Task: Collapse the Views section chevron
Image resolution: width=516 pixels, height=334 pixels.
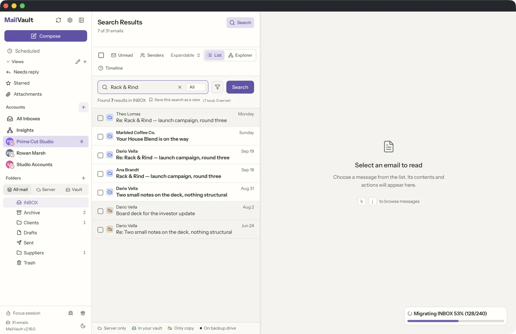Action: (8, 62)
